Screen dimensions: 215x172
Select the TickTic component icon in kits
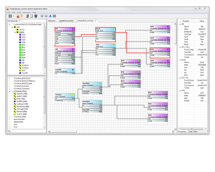pos(15,114)
